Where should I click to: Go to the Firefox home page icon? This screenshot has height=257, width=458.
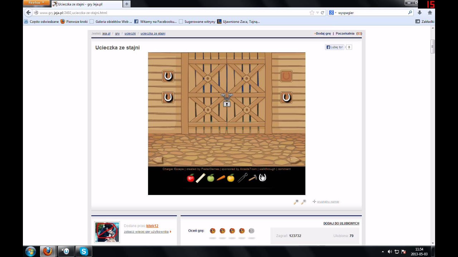(430, 12)
